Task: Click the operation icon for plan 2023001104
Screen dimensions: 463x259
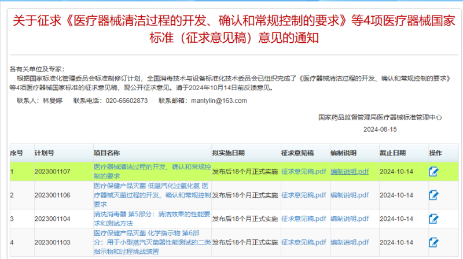Action: click(433, 219)
